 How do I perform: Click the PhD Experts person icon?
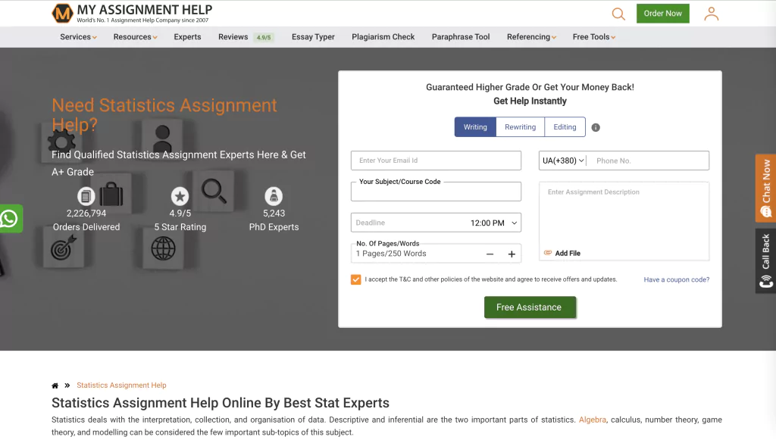[x=274, y=196]
